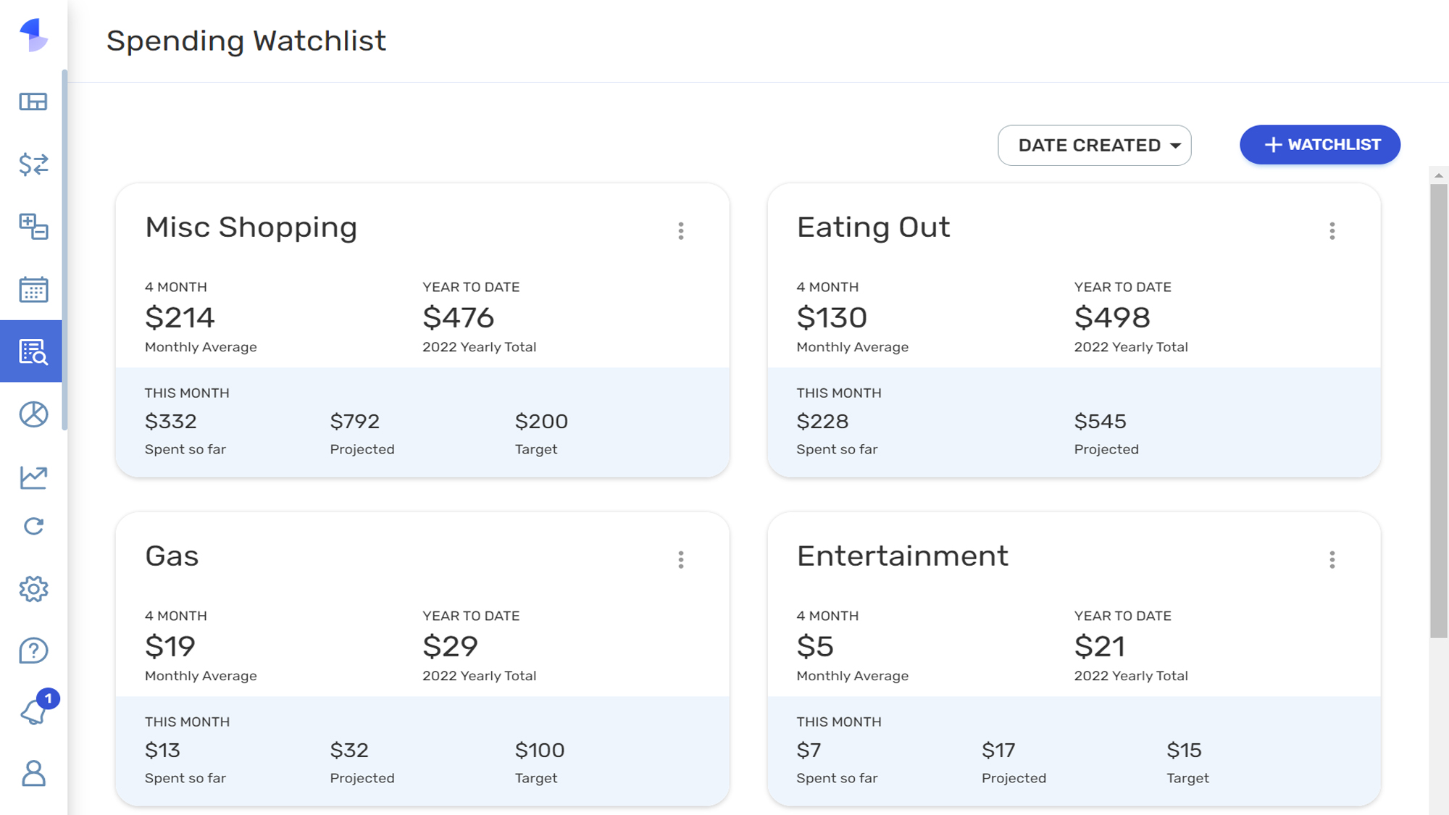
Task: Open the calendar icon in sidebar
Action: [34, 288]
